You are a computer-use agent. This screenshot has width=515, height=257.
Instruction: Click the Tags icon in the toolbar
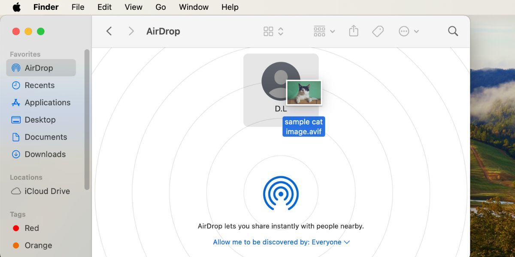pyautogui.click(x=378, y=31)
